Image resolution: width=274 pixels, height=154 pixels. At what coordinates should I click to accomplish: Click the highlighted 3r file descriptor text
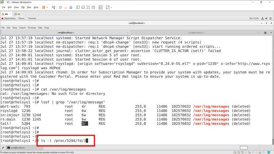pos(84,124)
